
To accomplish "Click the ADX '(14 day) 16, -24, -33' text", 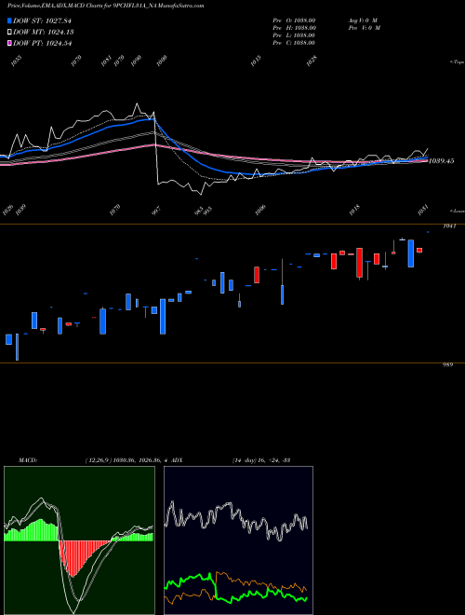I will pyautogui.click(x=261, y=460).
